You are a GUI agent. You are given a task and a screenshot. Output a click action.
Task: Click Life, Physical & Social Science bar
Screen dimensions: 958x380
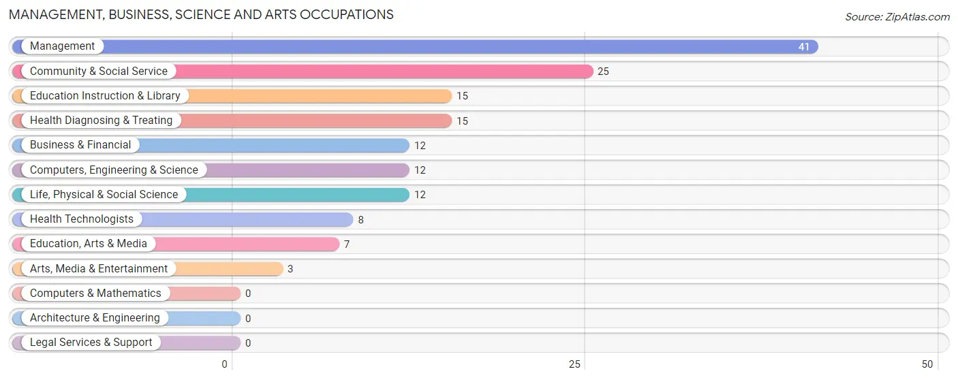coord(211,195)
